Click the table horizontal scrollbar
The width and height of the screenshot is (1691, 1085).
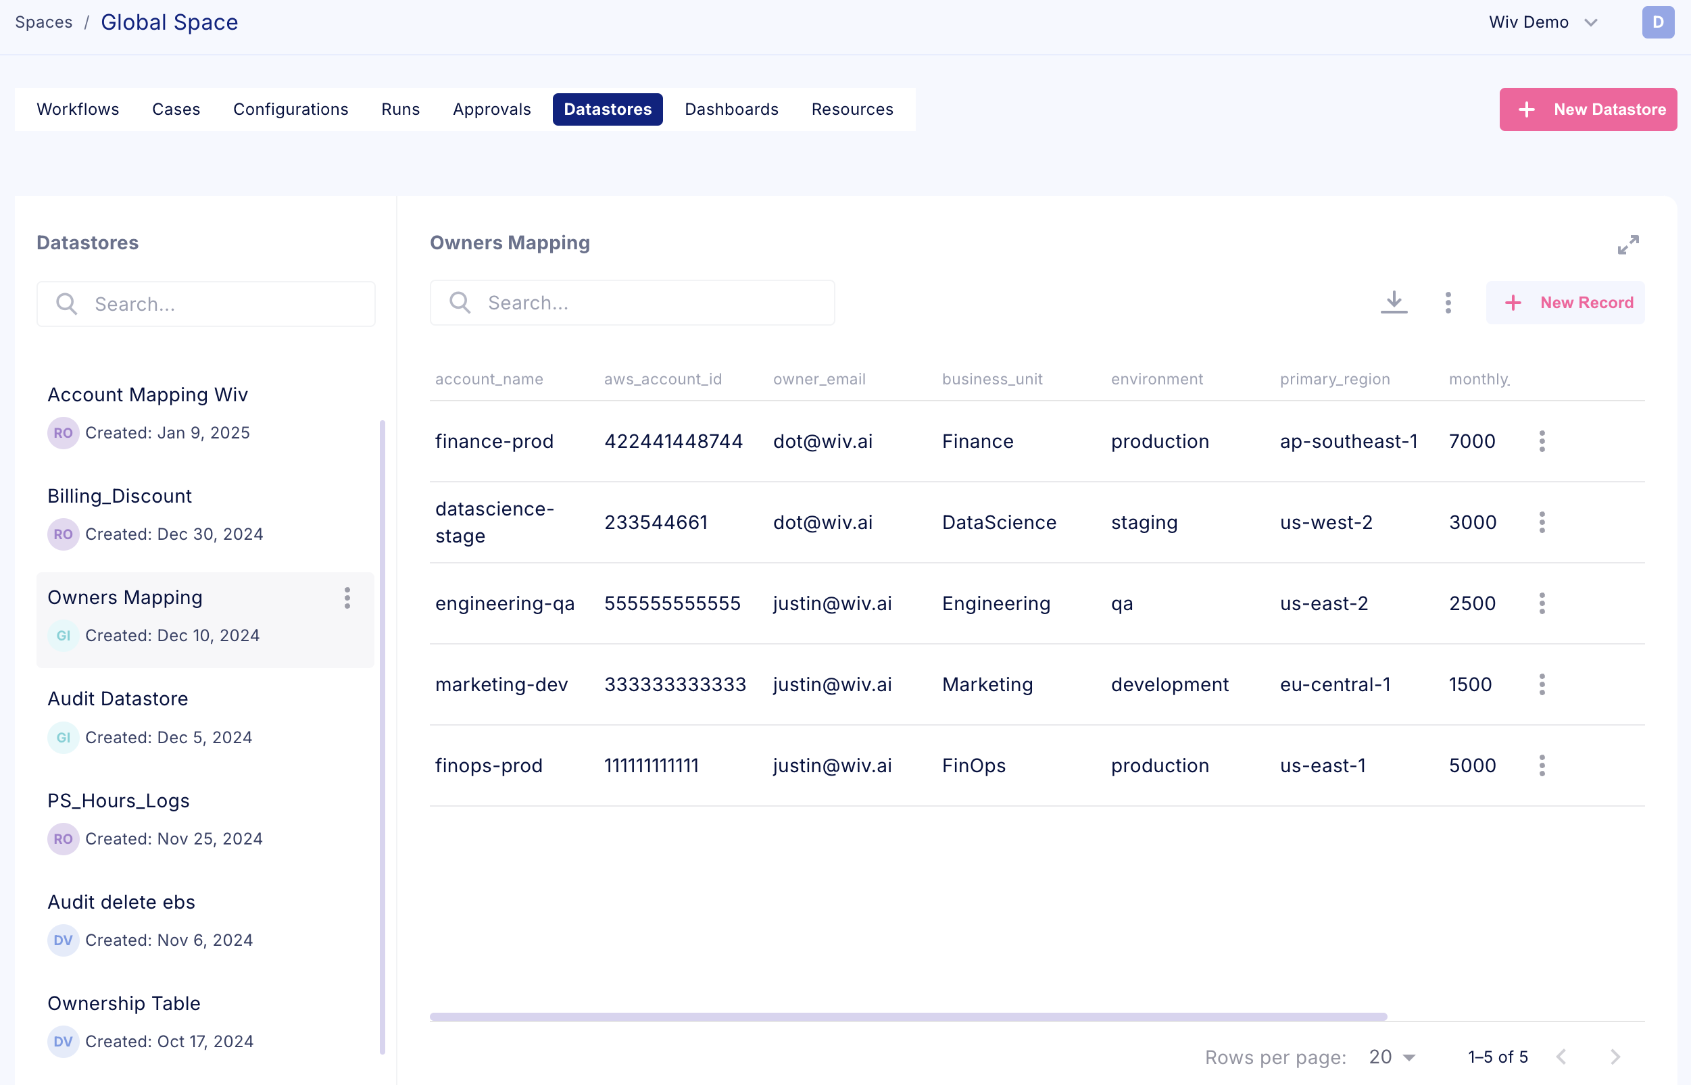[x=908, y=1017]
